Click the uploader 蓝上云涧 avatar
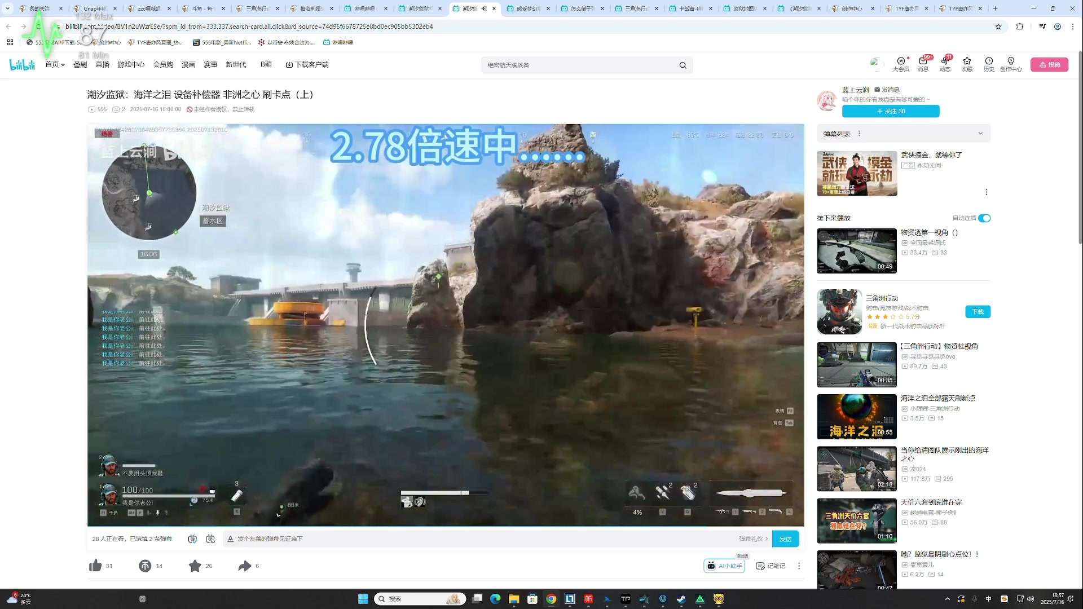The image size is (1083, 609). click(x=827, y=101)
